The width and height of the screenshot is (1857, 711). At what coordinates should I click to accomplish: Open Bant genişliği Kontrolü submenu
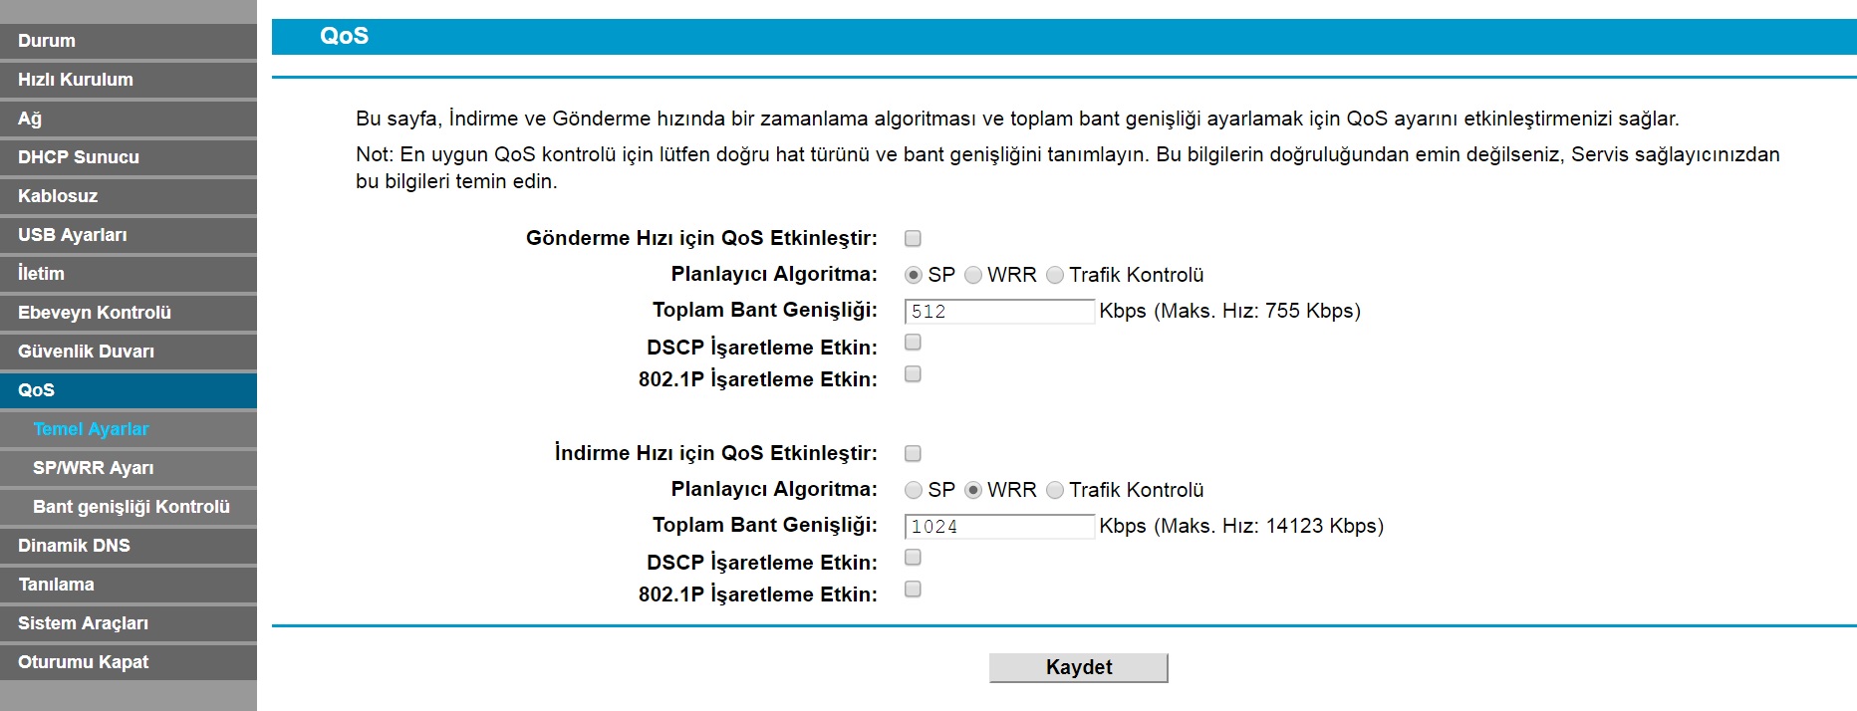pyautogui.click(x=132, y=507)
